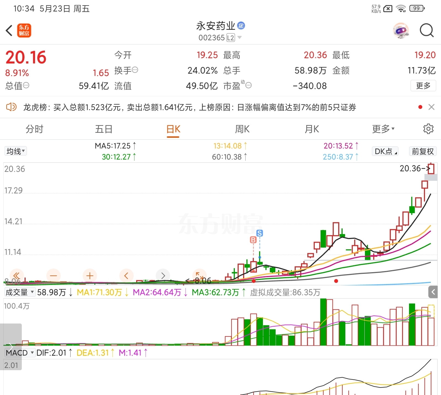This screenshot has height=395, width=441.
Task: Open the search magnifier icon
Action: click(427, 30)
